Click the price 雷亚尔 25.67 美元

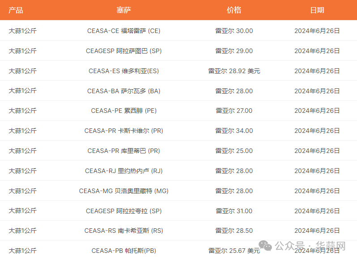(234, 251)
